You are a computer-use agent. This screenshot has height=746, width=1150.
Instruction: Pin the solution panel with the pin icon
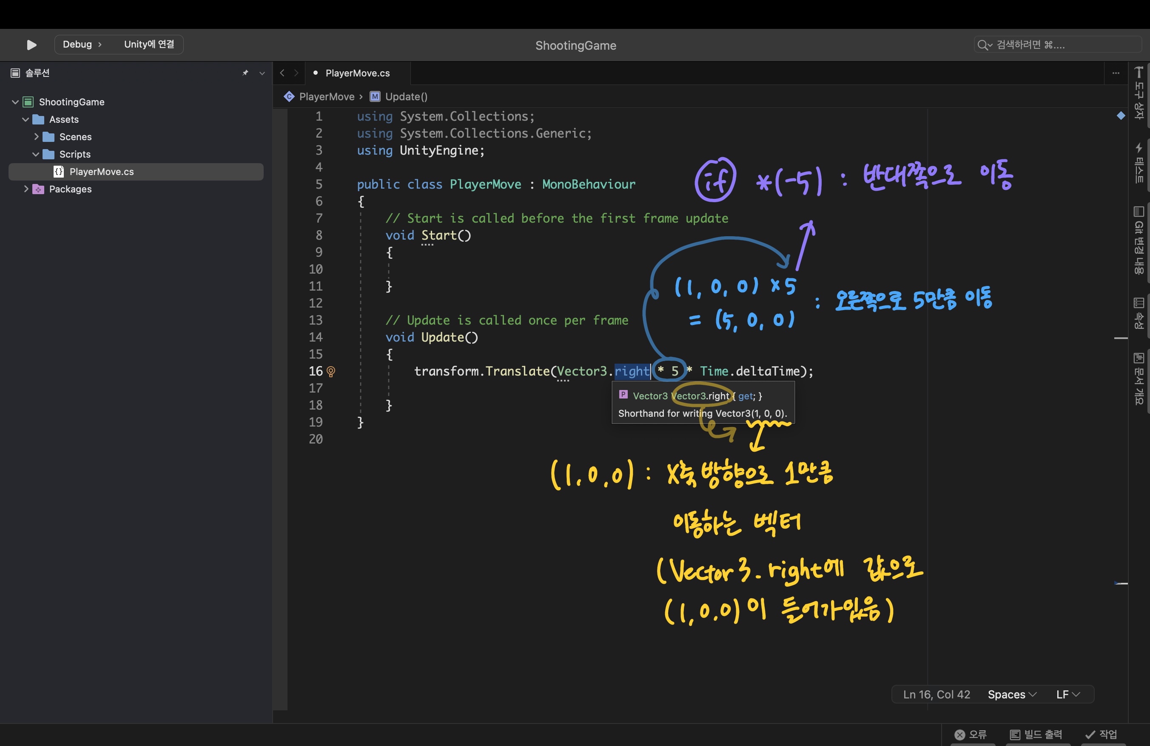pos(245,73)
